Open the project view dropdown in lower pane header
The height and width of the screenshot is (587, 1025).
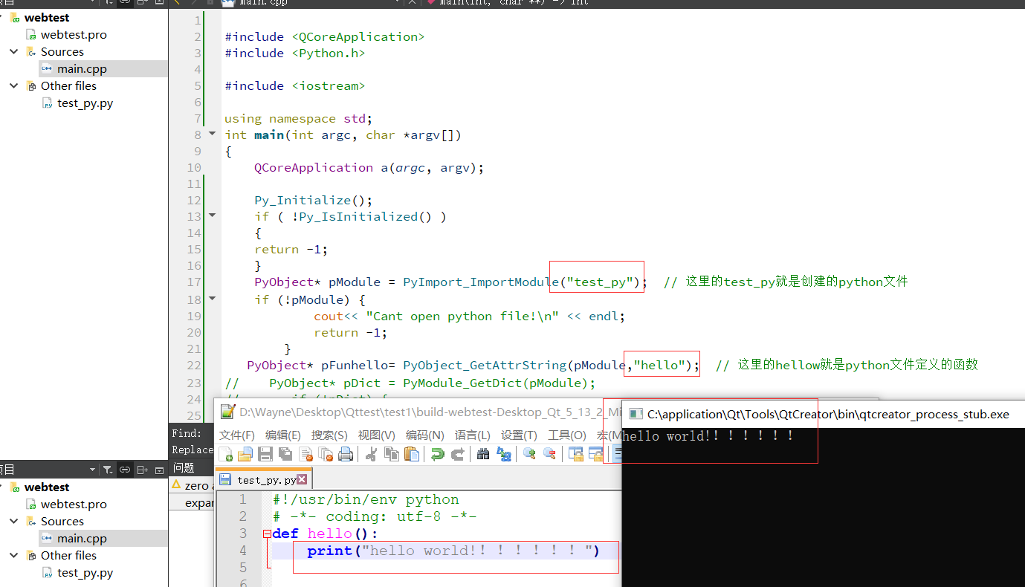coord(92,470)
